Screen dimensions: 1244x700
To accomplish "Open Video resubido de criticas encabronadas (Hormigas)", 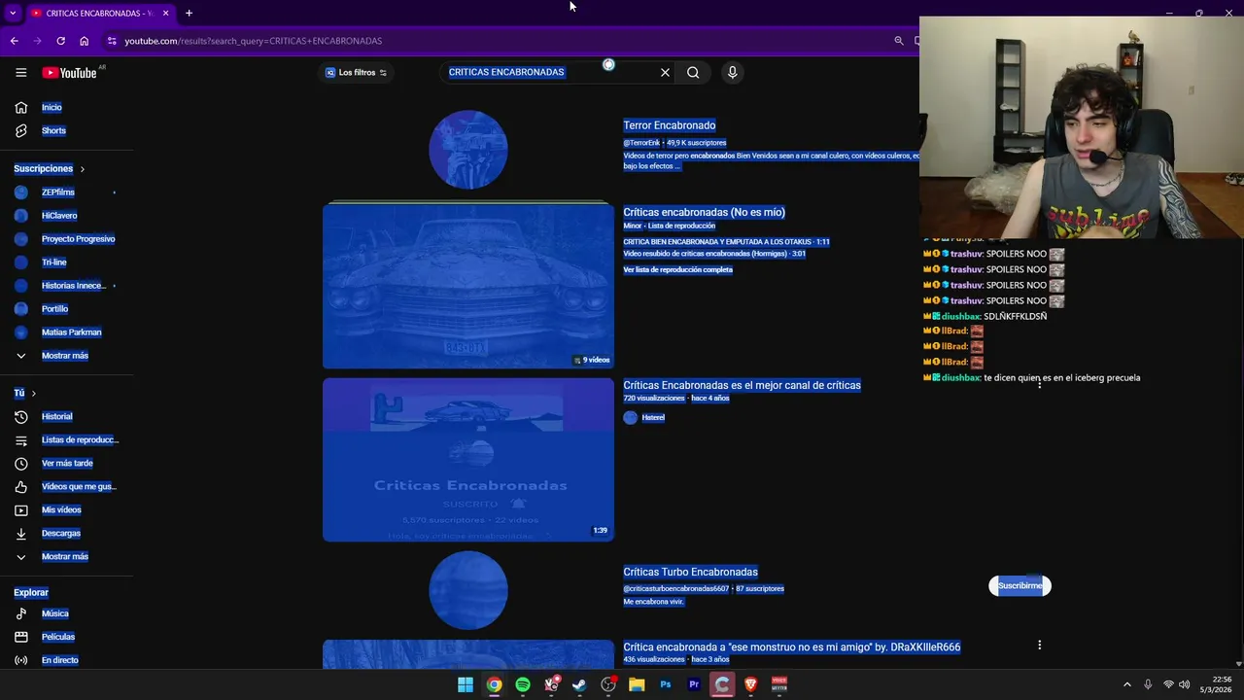I will 714,254.
